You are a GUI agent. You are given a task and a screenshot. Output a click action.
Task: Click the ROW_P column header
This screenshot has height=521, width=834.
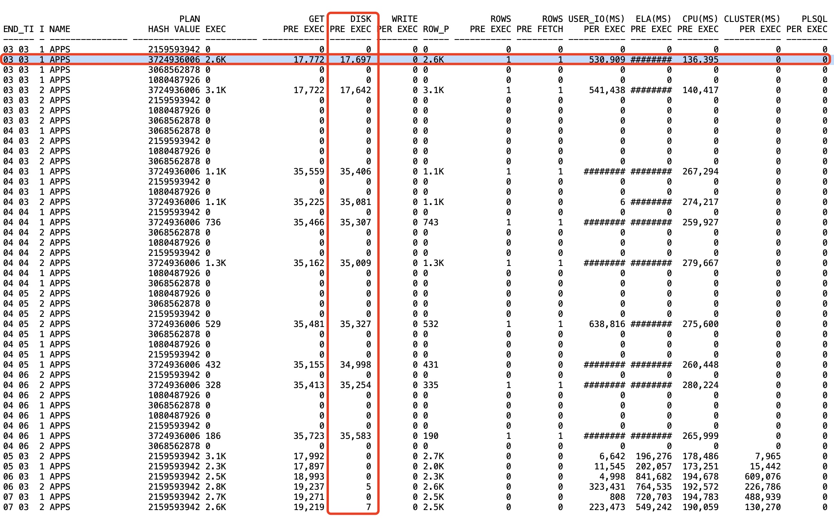coord(436,29)
